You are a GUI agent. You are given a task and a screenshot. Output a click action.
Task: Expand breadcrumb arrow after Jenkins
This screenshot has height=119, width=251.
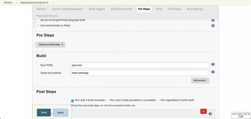pos(17,3)
